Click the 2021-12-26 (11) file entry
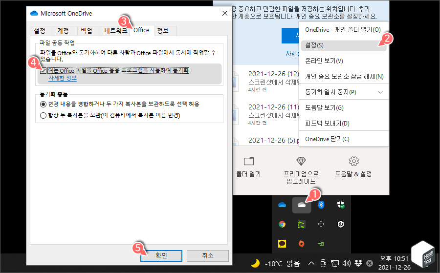This screenshot has width=440, height=273. pos(266,114)
